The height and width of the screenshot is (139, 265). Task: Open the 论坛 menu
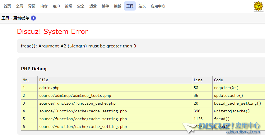pos(69,6)
